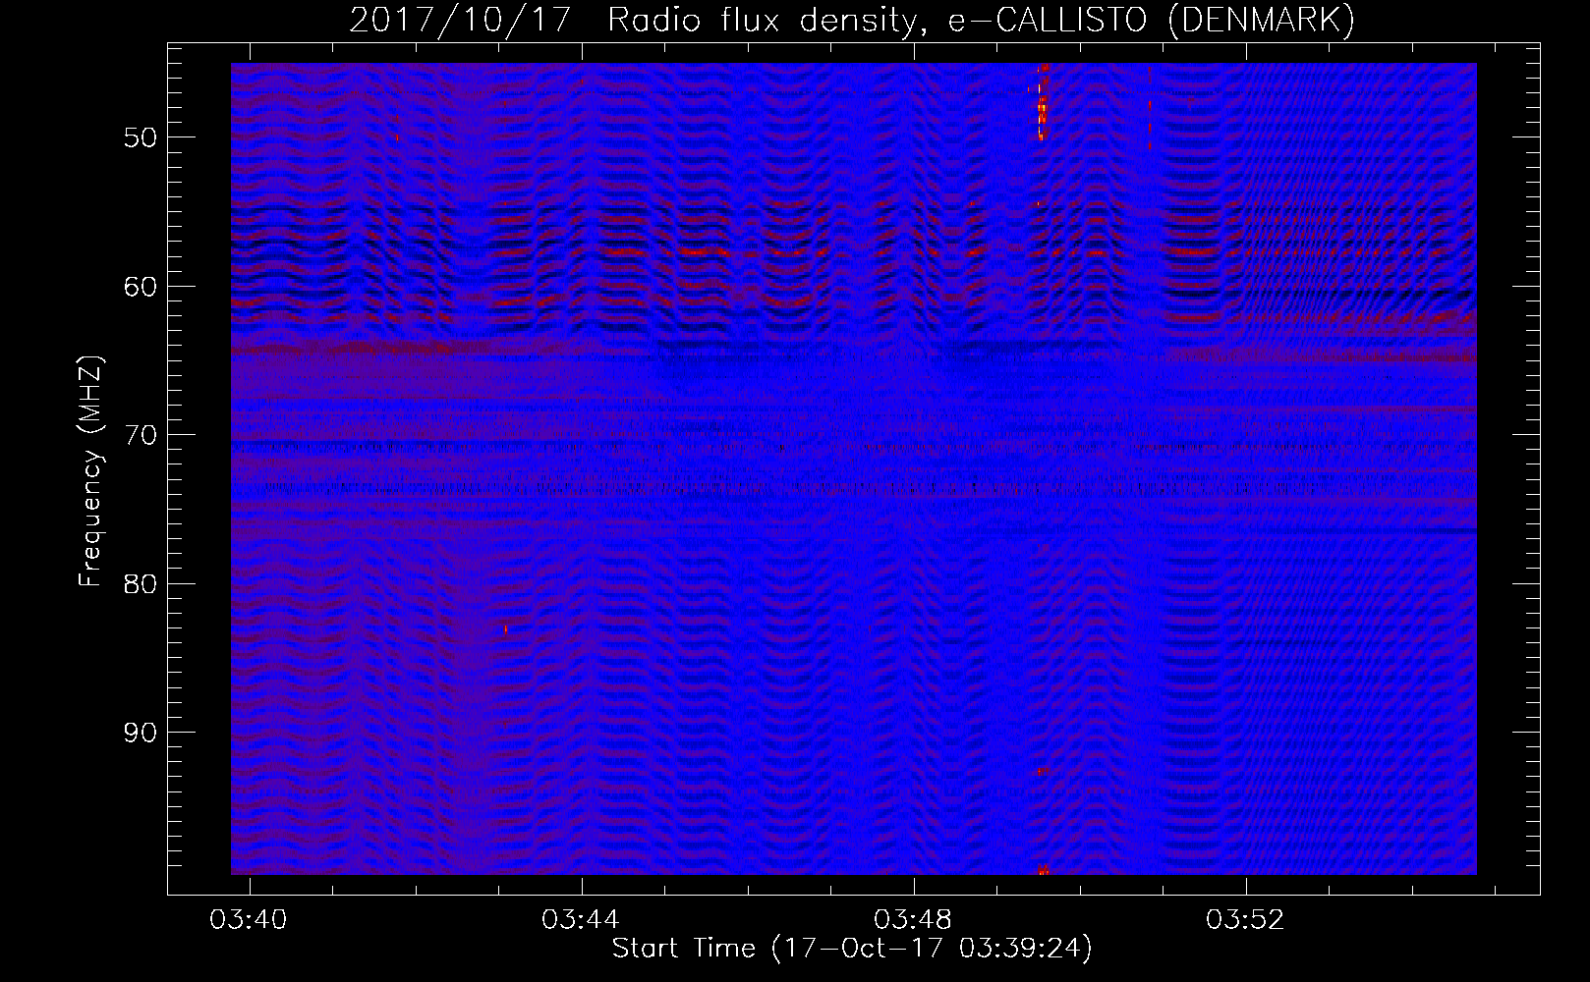Click the plot title 'Radio flux density, e-CALLISTO (DENMARK)'
This screenshot has height=982, width=1590.
coord(981,21)
